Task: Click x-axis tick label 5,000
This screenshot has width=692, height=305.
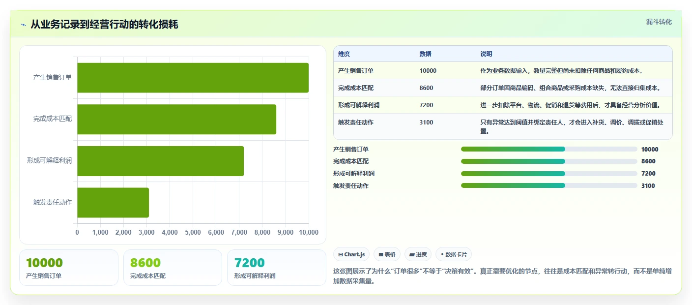Action: (x=193, y=233)
